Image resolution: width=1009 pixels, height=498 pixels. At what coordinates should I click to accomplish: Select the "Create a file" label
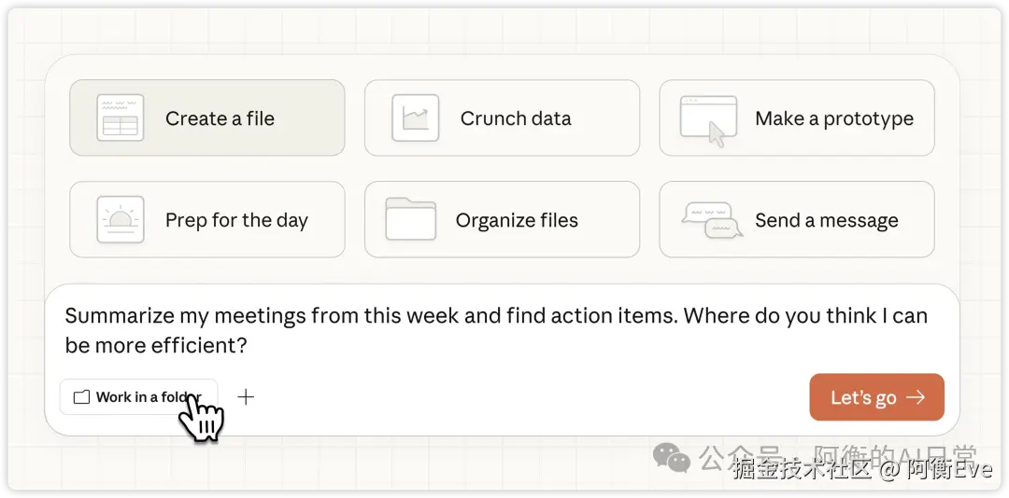coord(220,118)
